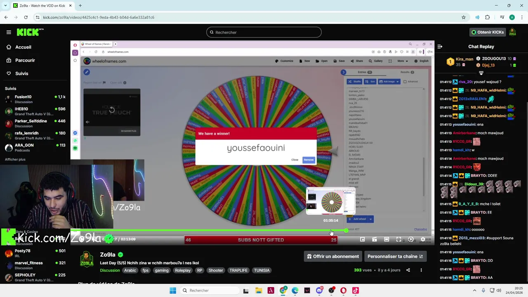
Task: Switch to theater mode in player
Action: coord(387,239)
